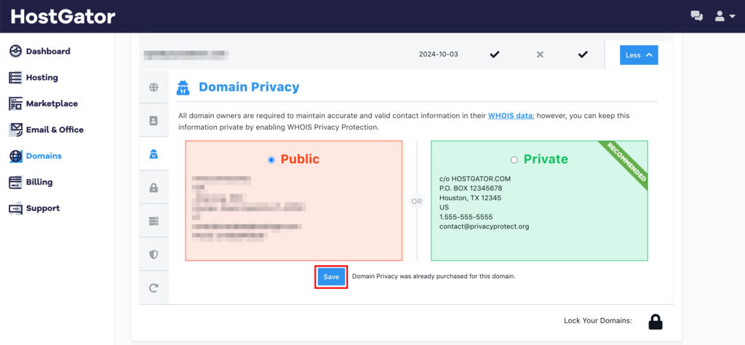
Task: Select Domains in the sidebar
Action: (44, 156)
